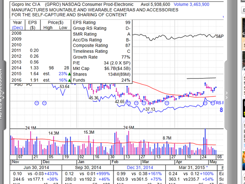Click the SMR Rating row
The height and width of the screenshot is (184, 245).
[102, 34]
